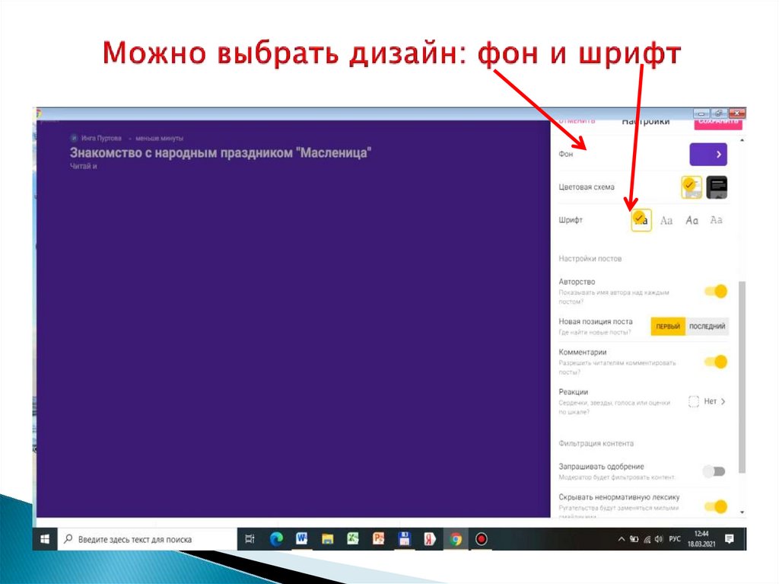Set new post position to ПЕРВЫЙ

click(x=668, y=327)
